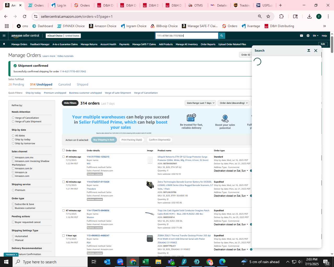
Task: Open Zoom from the taskbar
Action: [x=120, y=262]
